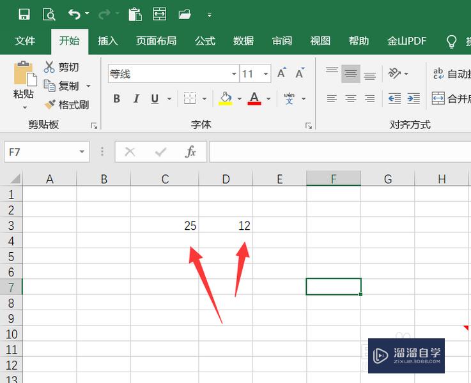Open the Name Box dropdown arrow
Screen dimensions: 471x383
pyautogui.click(x=82, y=152)
